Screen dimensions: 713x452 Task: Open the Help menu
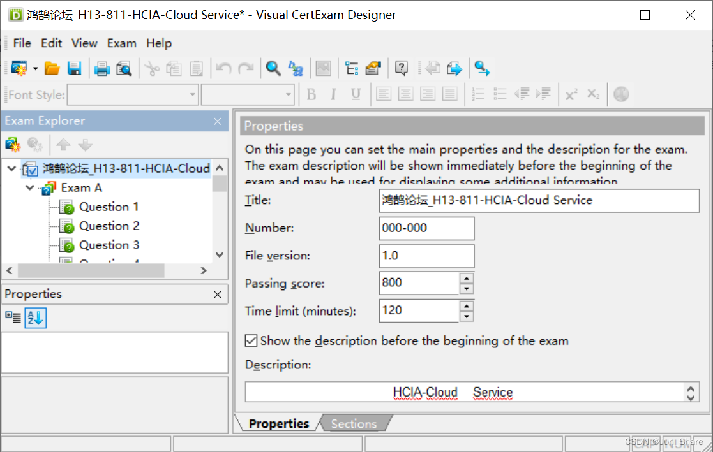[159, 43]
